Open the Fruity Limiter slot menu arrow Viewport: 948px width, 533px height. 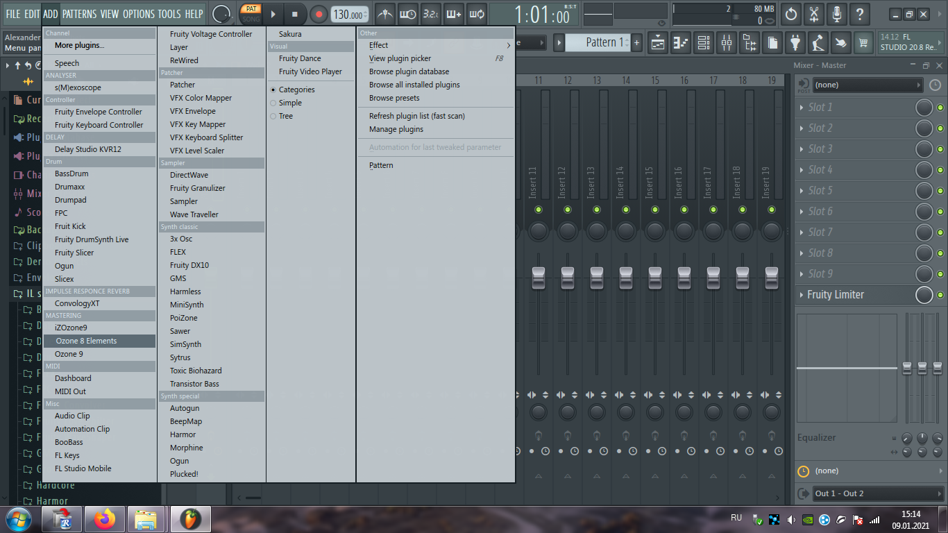click(802, 295)
